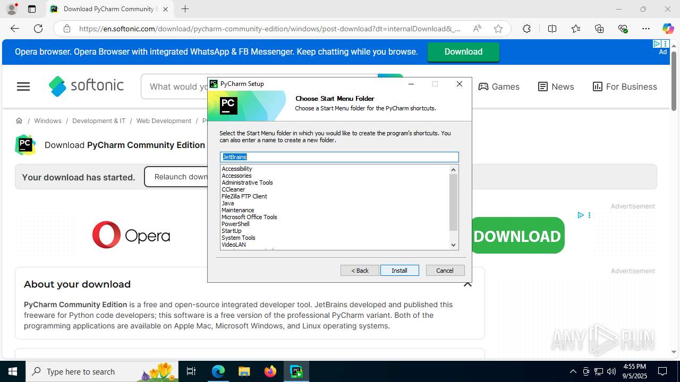The image size is (680, 382).
Task: Collapse About your download section
Action: 467,284
